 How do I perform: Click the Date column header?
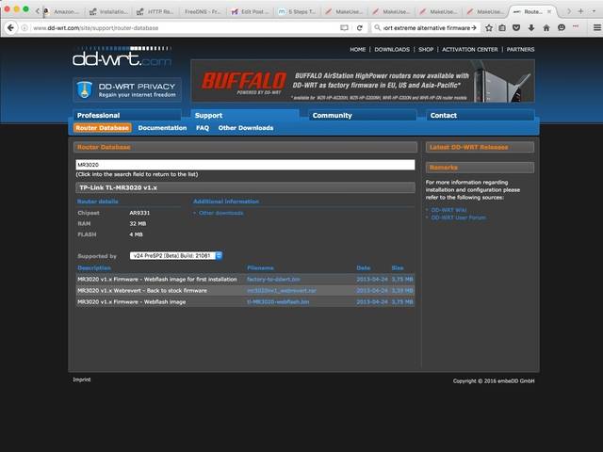point(364,267)
